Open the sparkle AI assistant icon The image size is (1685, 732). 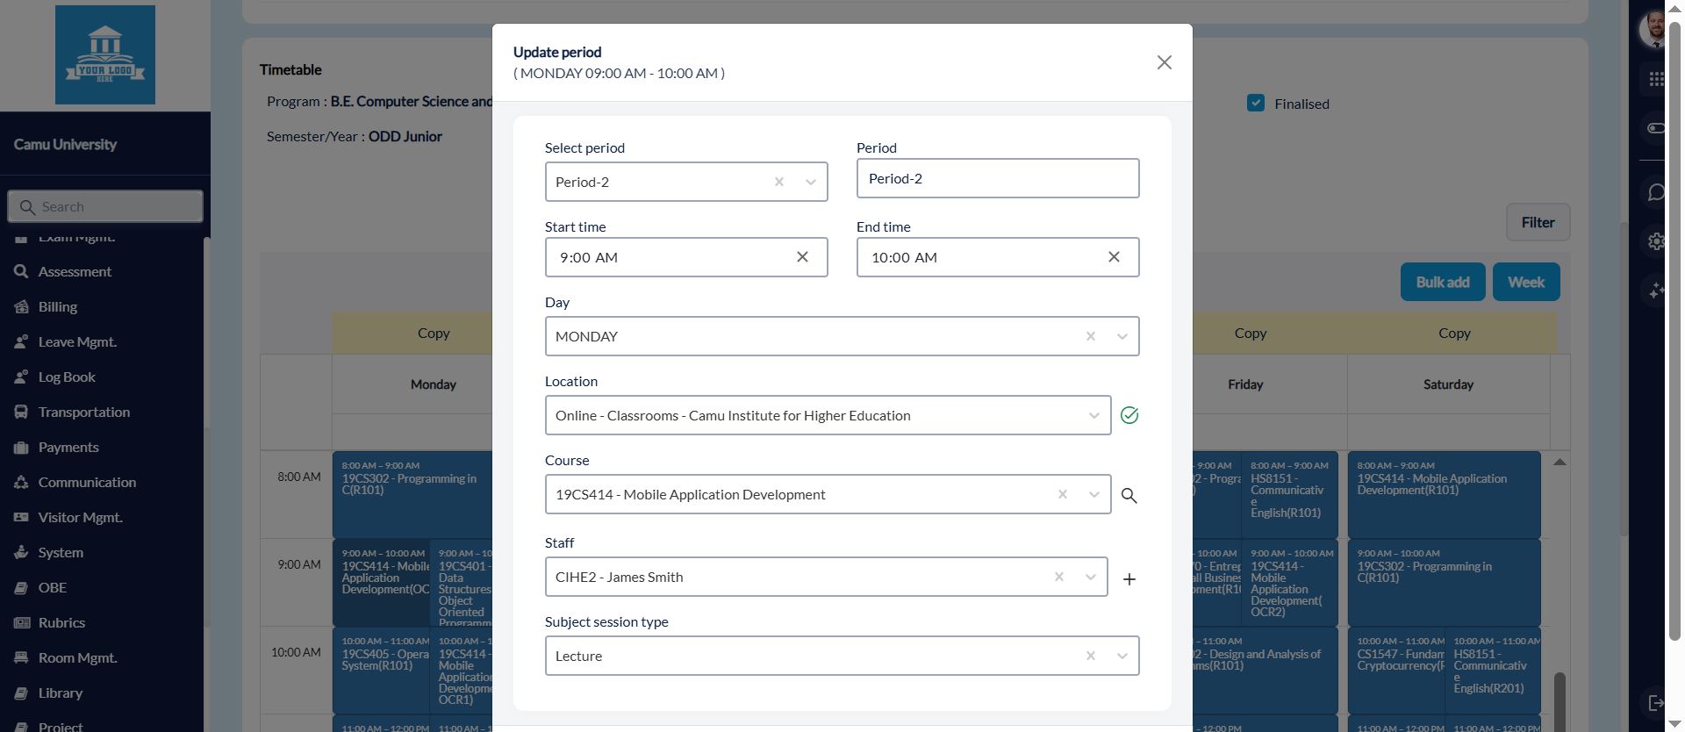[1656, 291]
